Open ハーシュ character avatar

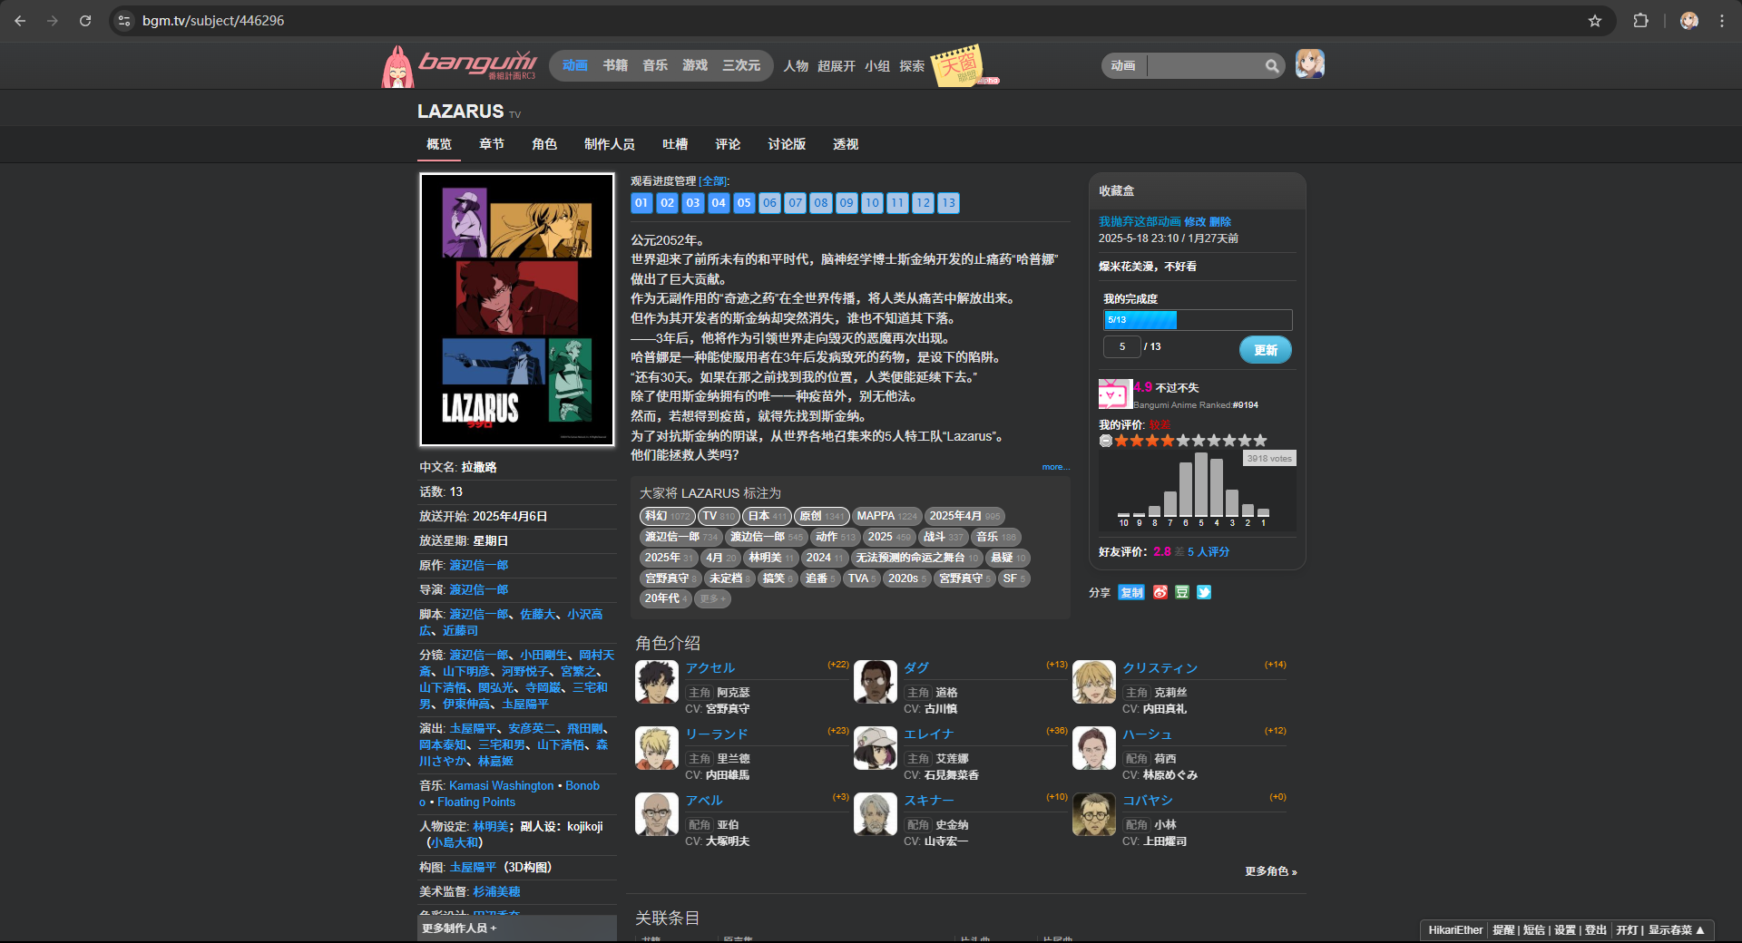(1093, 748)
